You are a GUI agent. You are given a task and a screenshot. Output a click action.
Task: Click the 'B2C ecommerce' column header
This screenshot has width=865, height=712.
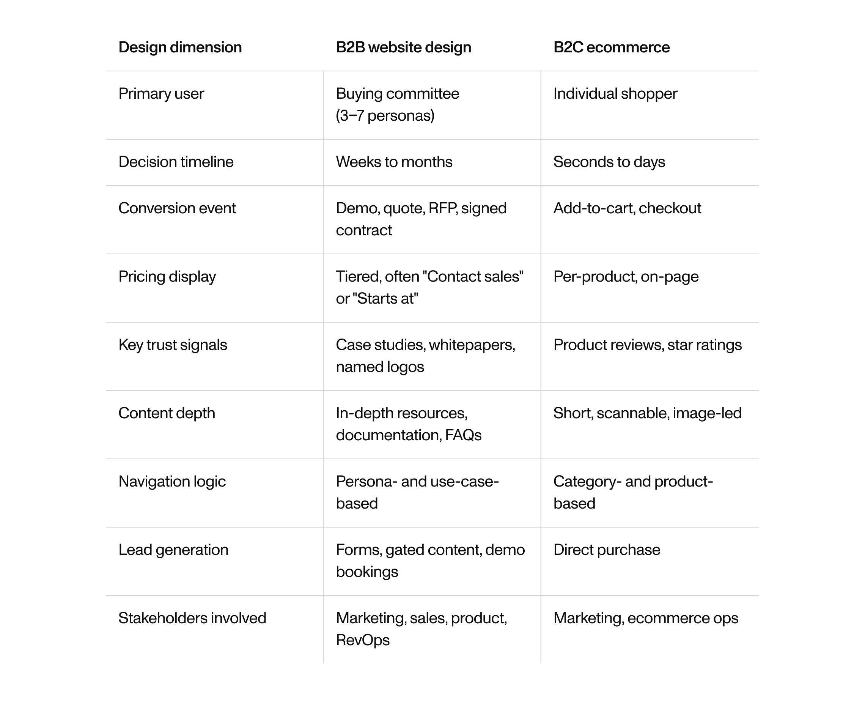[611, 47]
